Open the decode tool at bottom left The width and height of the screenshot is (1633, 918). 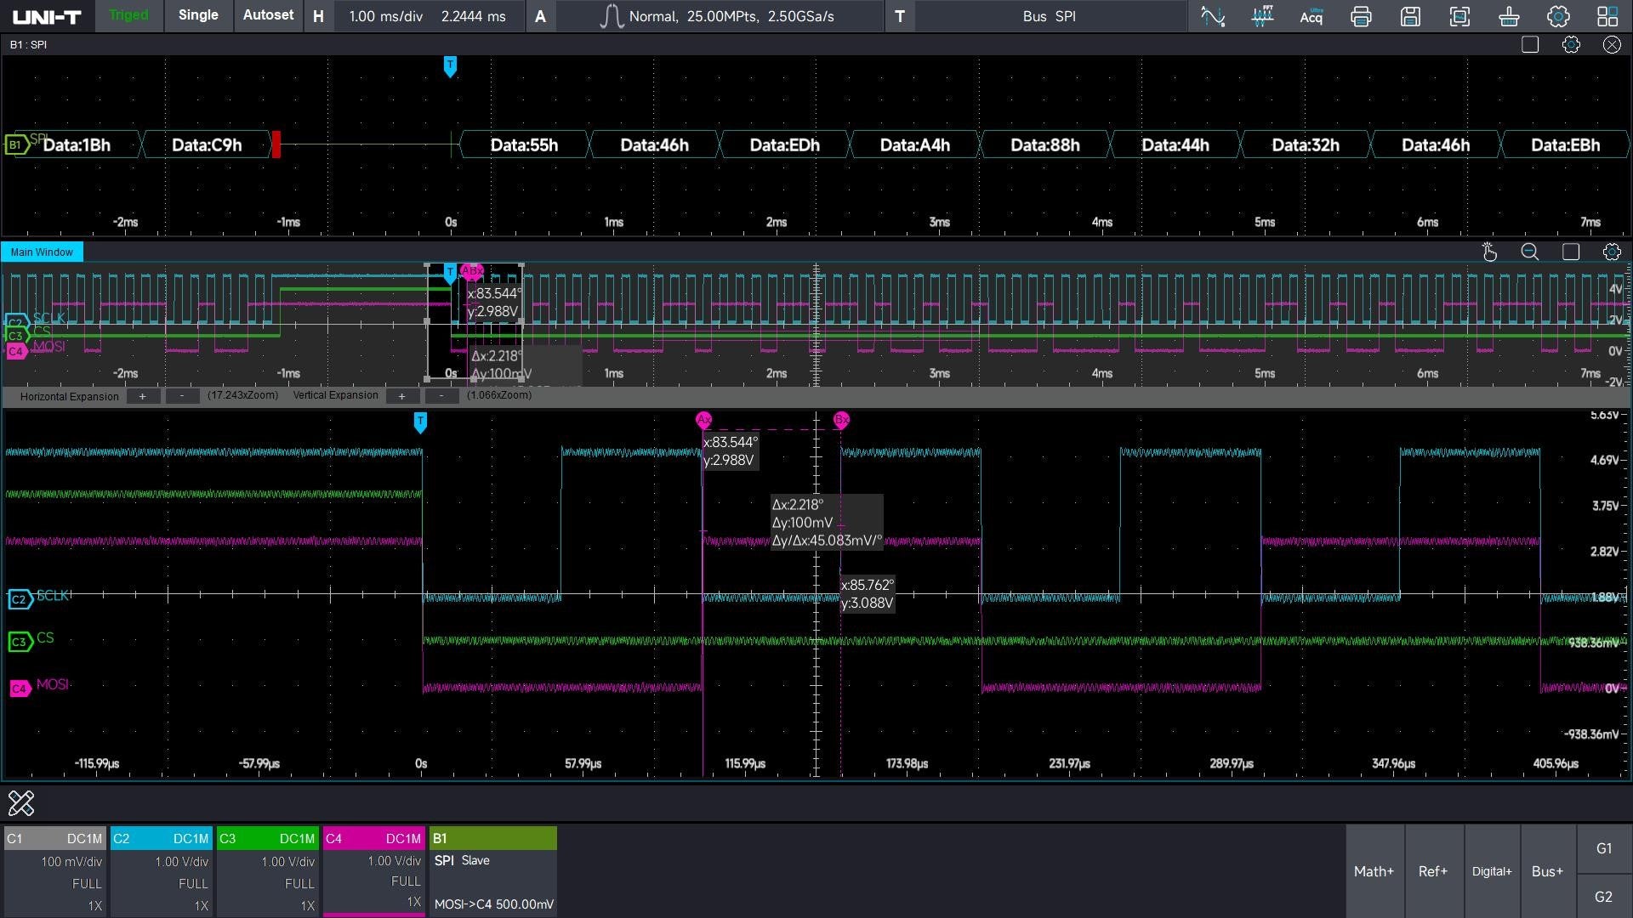click(x=21, y=802)
